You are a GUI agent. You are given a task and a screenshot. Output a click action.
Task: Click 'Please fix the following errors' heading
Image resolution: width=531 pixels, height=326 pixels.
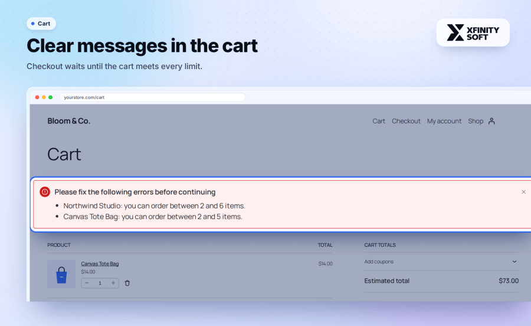(135, 192)
